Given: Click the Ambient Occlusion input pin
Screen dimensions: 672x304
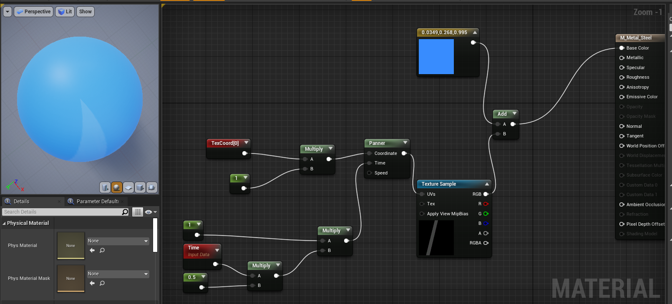Looking at the screenshot, I should point(622,204).
